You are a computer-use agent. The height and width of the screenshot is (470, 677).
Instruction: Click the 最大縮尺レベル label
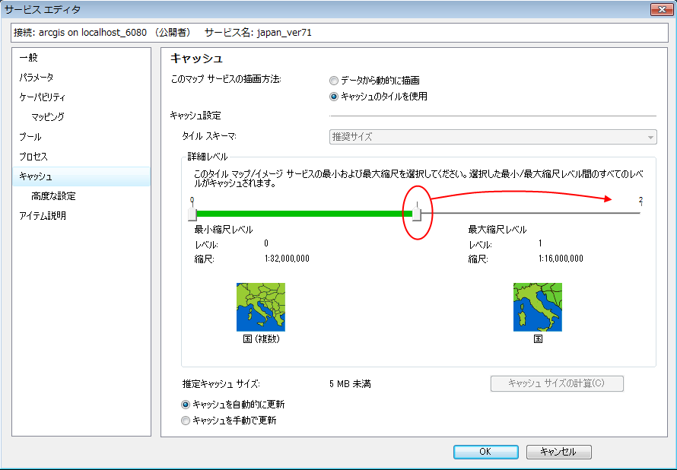pyautogui.click(x=497, y=230)
